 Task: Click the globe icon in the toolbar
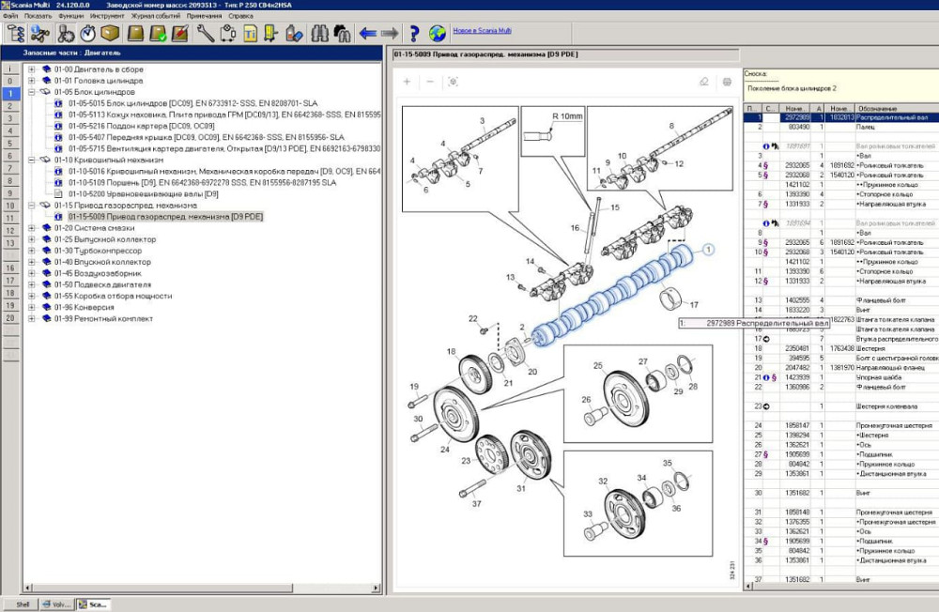tap(437, 34)
